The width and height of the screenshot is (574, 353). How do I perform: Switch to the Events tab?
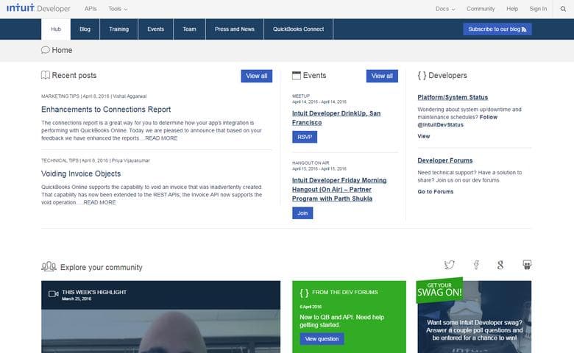coord(155,29)
